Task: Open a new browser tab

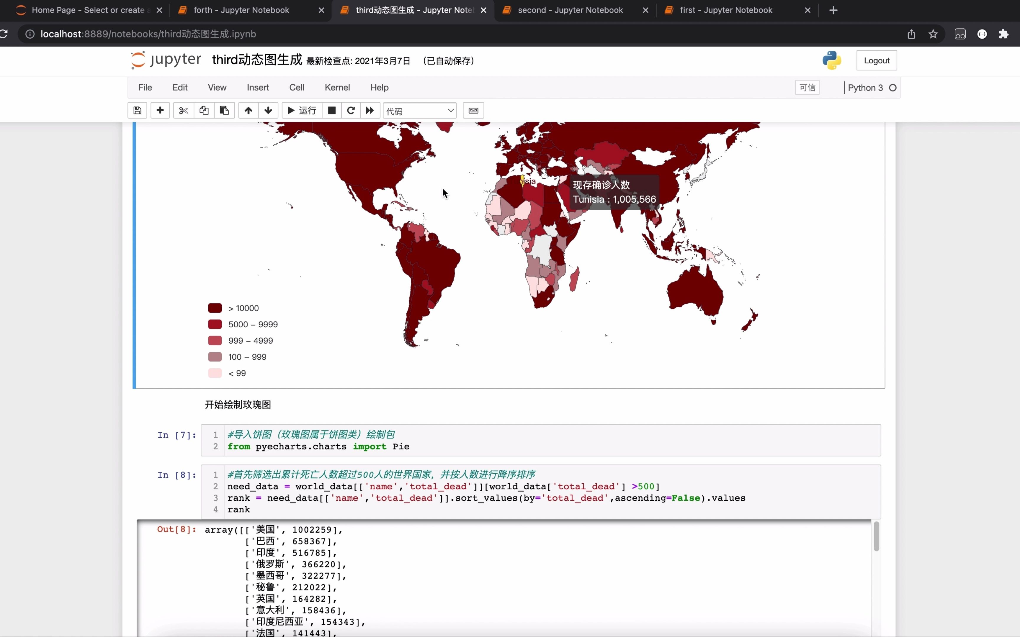Action: pos(833,10)
